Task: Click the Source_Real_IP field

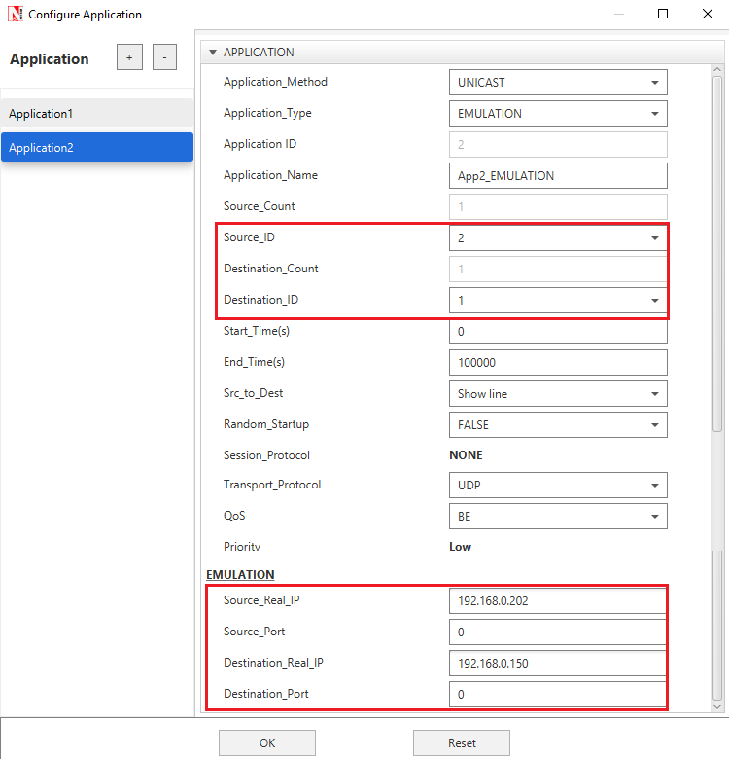Action: point(558,601)
